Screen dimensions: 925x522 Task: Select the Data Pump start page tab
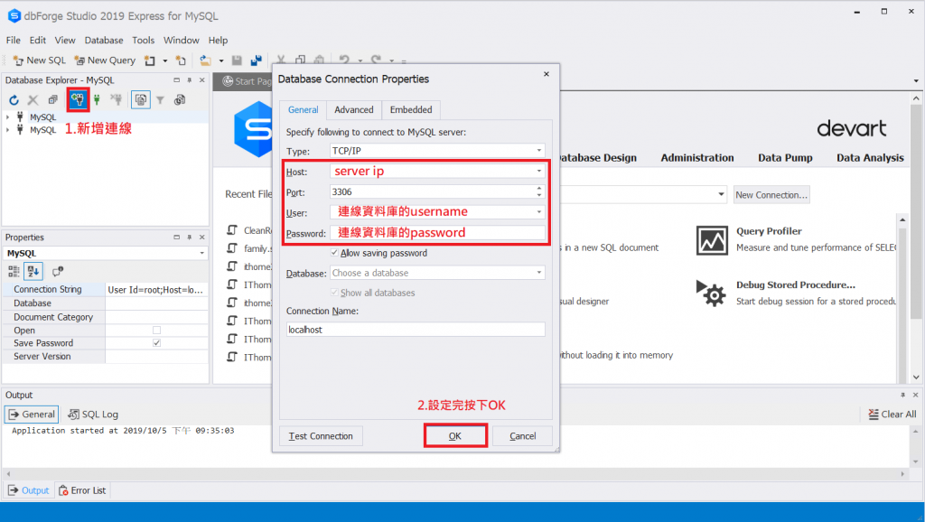785,157
